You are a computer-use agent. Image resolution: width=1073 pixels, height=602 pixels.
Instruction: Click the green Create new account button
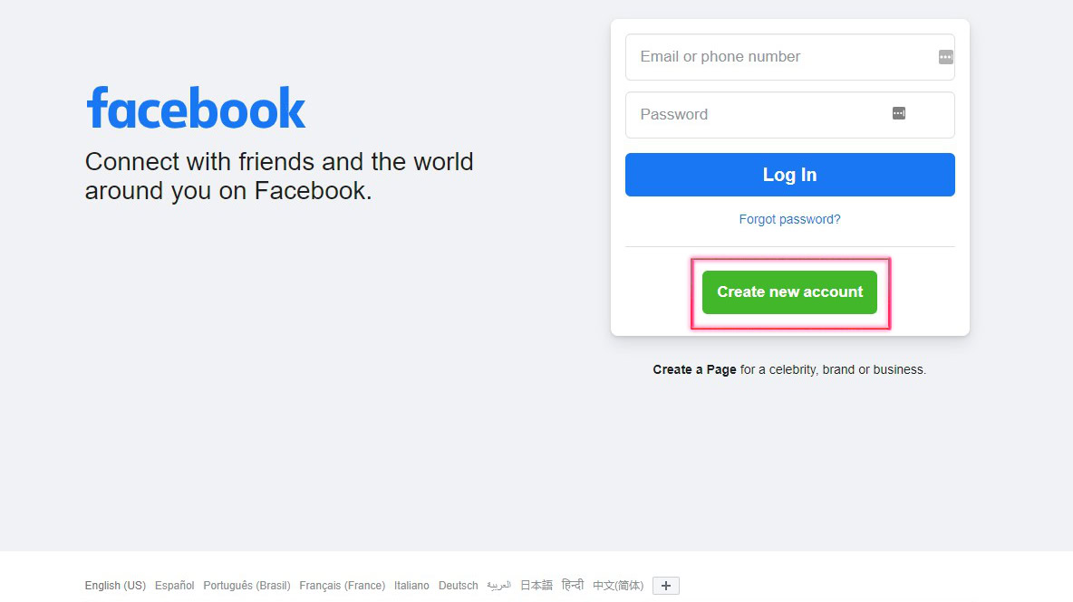[x=789, y=292]
